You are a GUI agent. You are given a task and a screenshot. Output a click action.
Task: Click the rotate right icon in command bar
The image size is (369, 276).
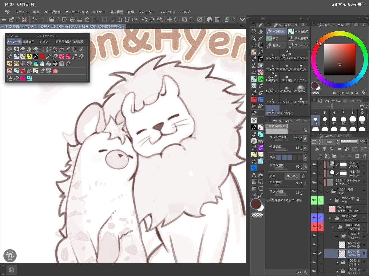pyautogui.click(x=152, y=19)
